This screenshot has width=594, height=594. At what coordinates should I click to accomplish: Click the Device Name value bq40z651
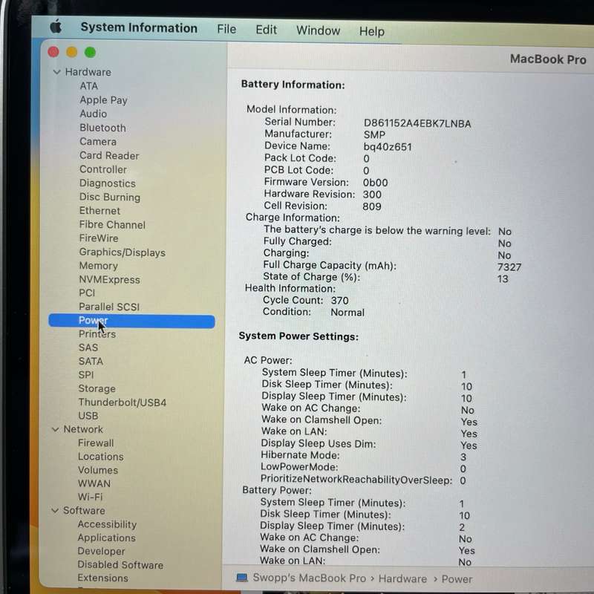387,147
